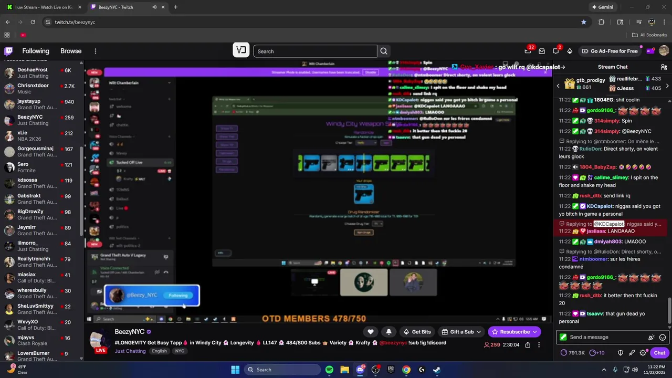Open Steam from the taskbar
672x378 pixels.
pos(436,370)
